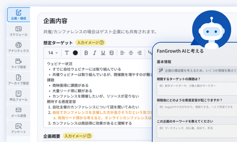The width and height of the screenshot is (237, 142).
Task: Click the bullet 大量リード得に観がある
Action: 72,91
